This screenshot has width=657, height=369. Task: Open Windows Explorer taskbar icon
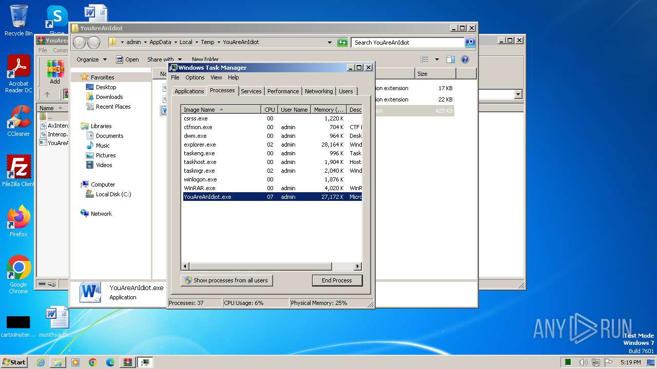[x=58, y=362]
